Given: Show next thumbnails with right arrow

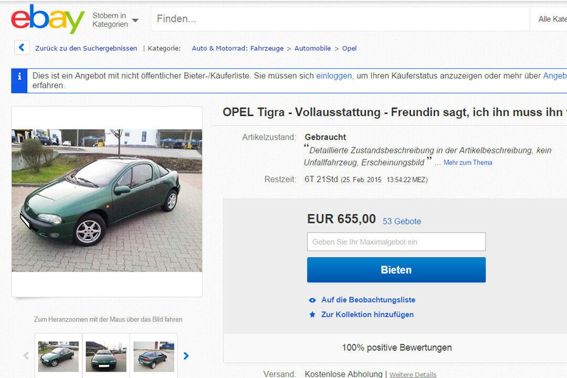Looking at the screenshot, I should click(186, 356).
